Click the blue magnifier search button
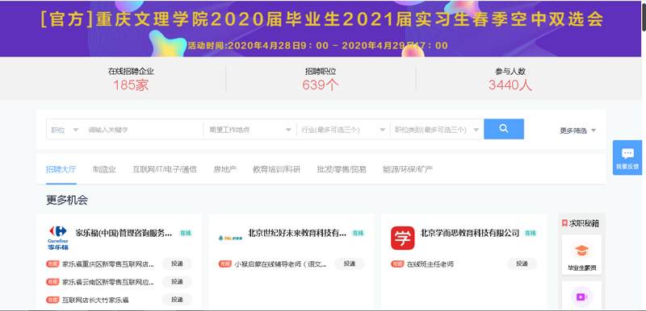This screenshot has height=311, width=646. (503, 129)
